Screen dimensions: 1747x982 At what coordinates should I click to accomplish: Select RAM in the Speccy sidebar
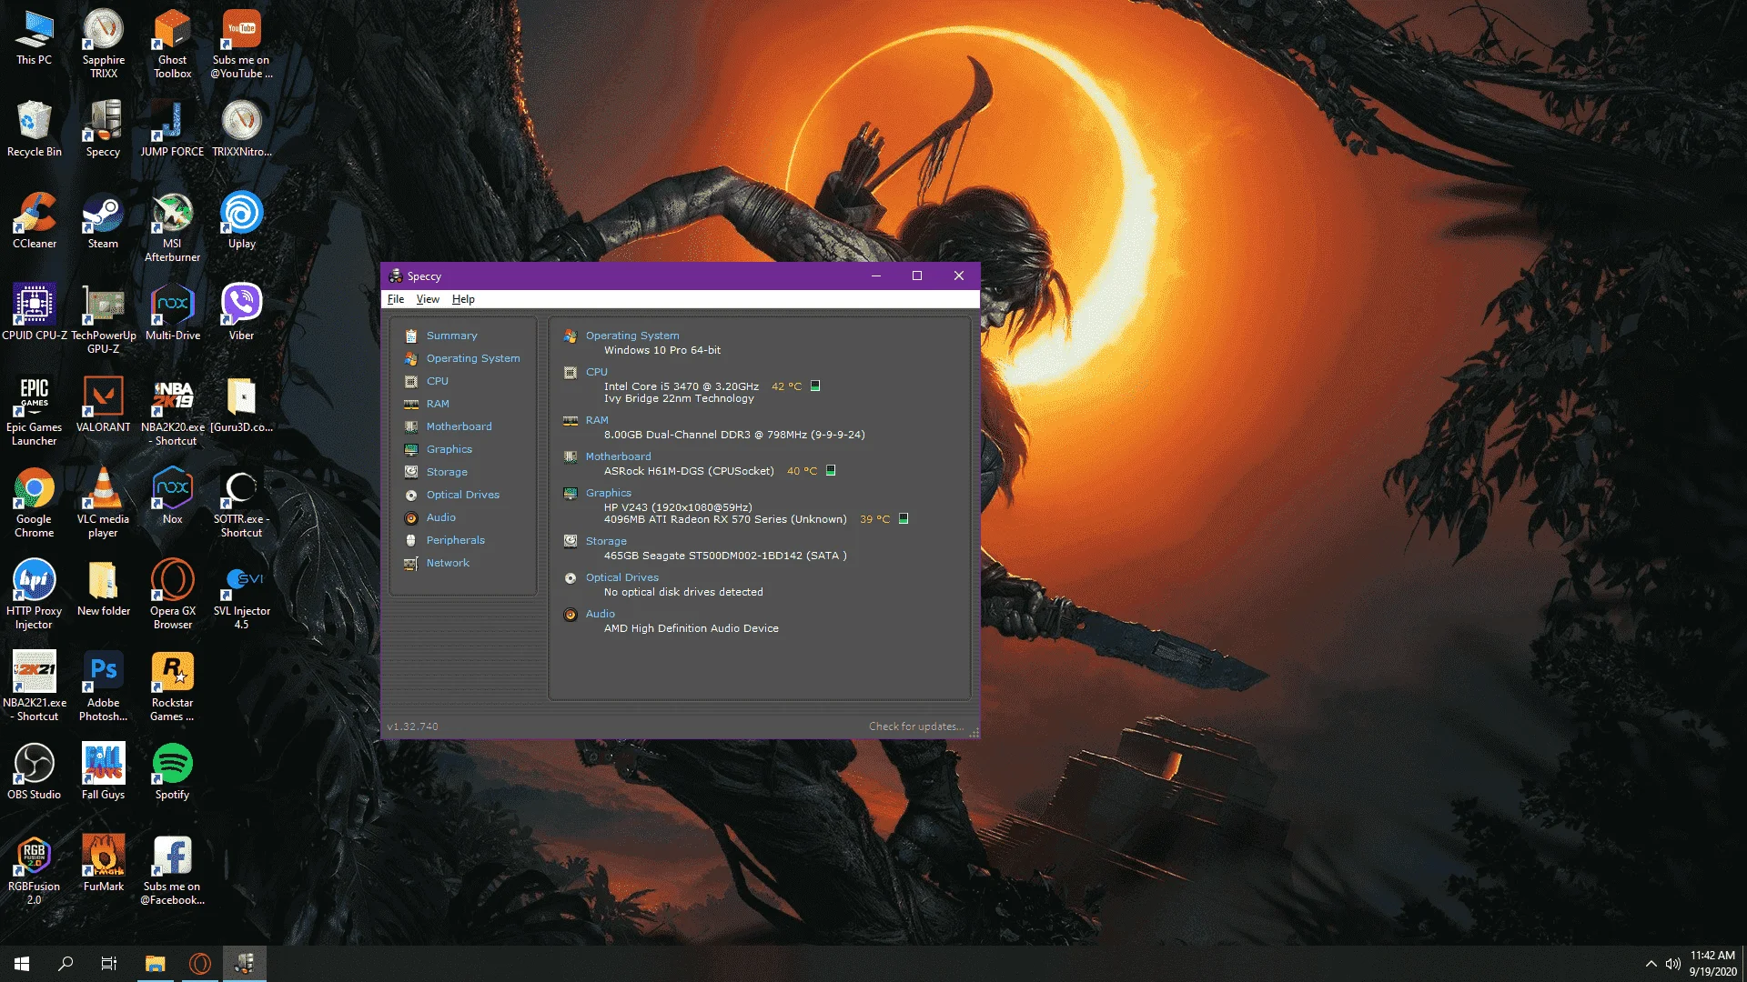coord(438,404)
